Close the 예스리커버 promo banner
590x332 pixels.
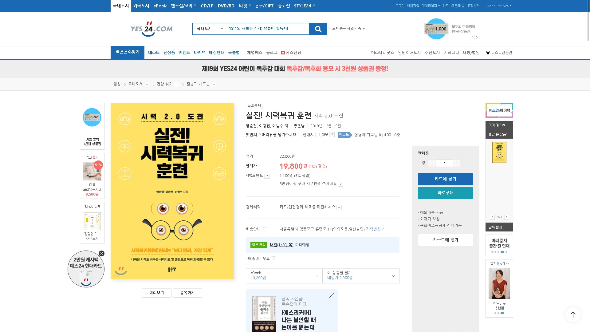point(332,295)
